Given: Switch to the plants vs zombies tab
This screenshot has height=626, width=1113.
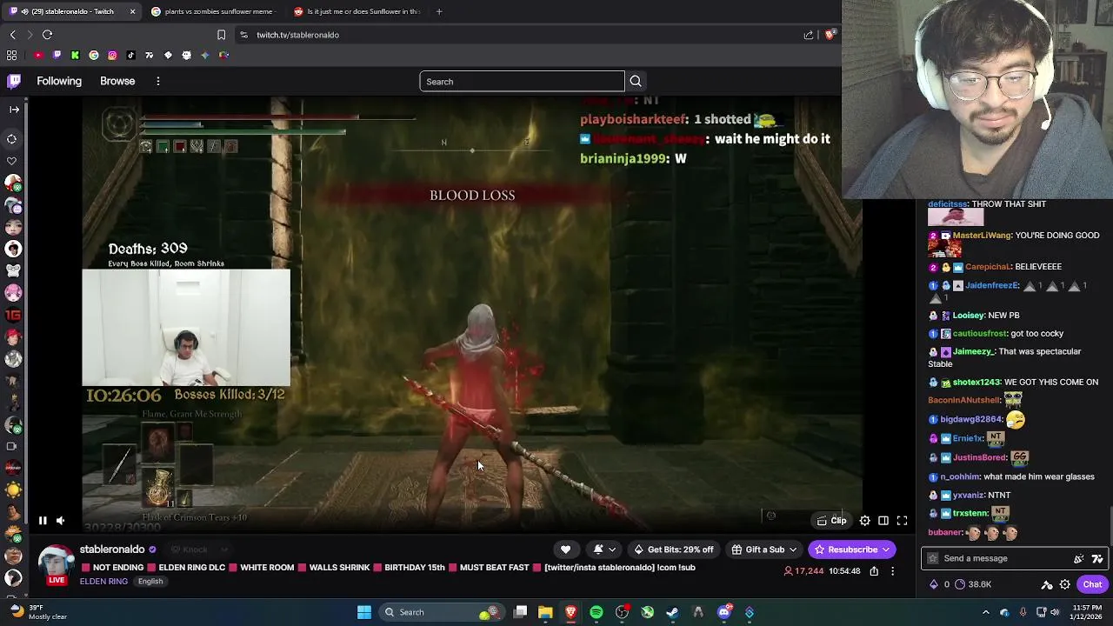Looking at the screenshot, I should pyautogui.click(x=213, y=11).
